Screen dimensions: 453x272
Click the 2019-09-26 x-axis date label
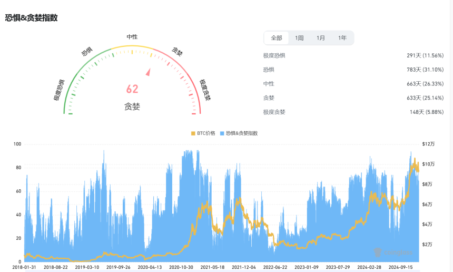click(119, 267)
